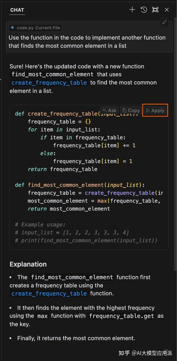The width and height of the screenshot is (177, 361).
Task: Click the return frequency_table code line
Action: pyautogui.click(x=62, y=169)
